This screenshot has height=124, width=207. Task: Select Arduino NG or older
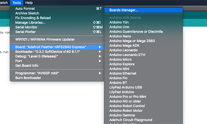tap(144, 101)
